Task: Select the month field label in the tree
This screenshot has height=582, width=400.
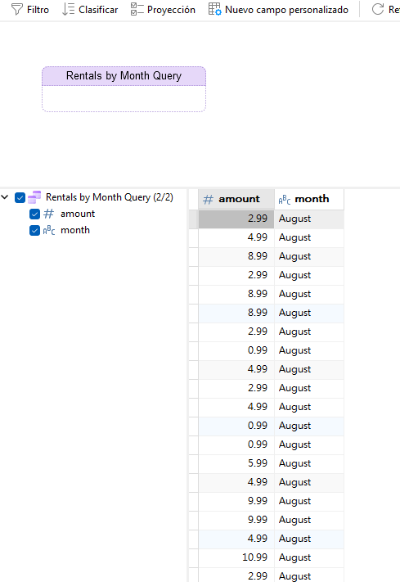Action: pos(75,230)
